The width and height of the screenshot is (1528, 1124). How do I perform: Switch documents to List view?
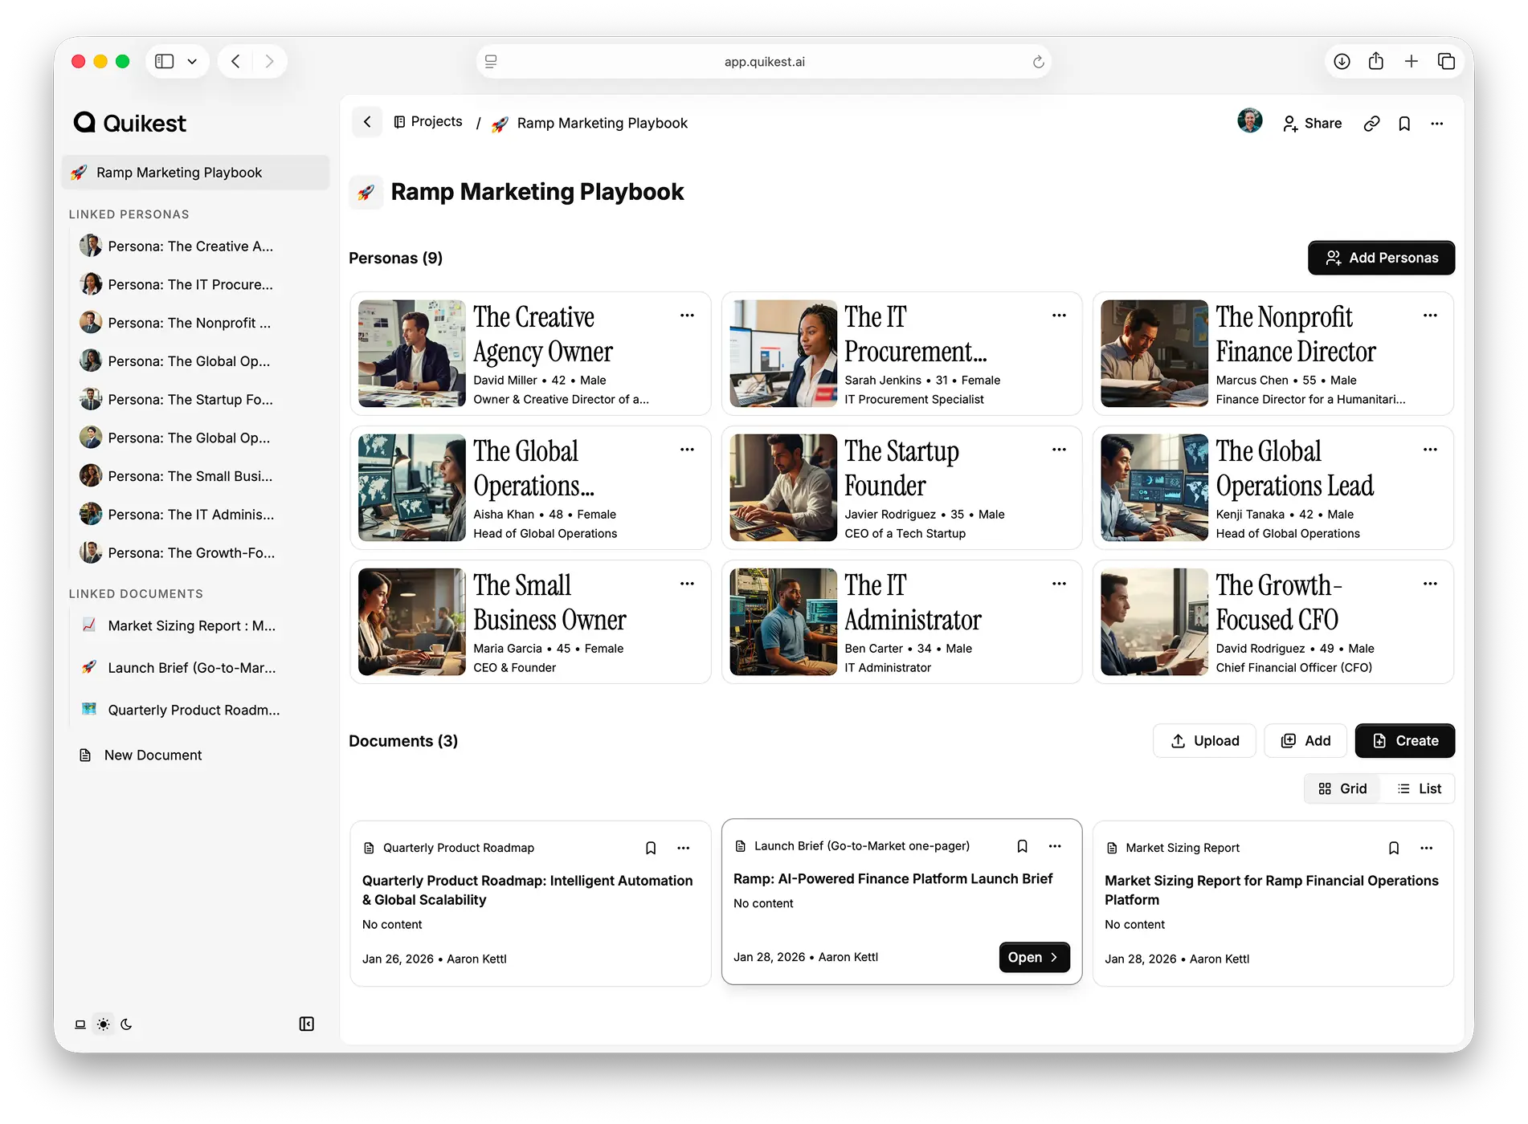tap(1419, 789)
